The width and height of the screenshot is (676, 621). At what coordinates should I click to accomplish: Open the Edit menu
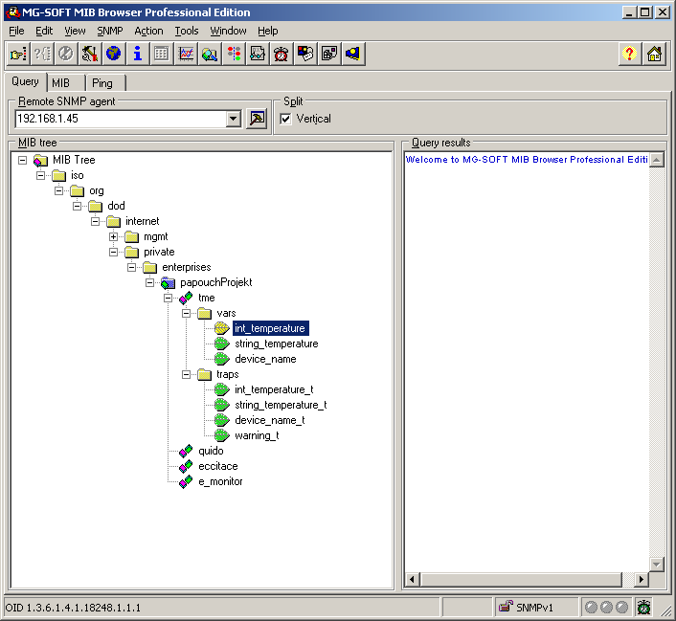click(x=44, y=31)
